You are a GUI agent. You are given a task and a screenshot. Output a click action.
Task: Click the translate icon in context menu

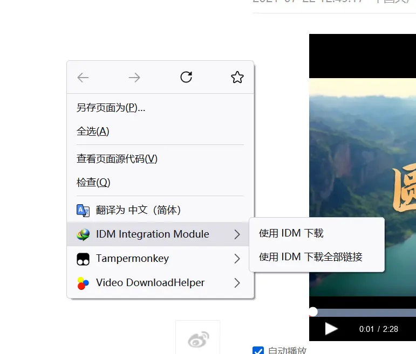click(83, 210)
